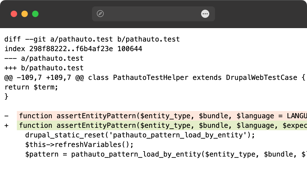Click the --- a/pathauto.test line

(x=44, y=58)
